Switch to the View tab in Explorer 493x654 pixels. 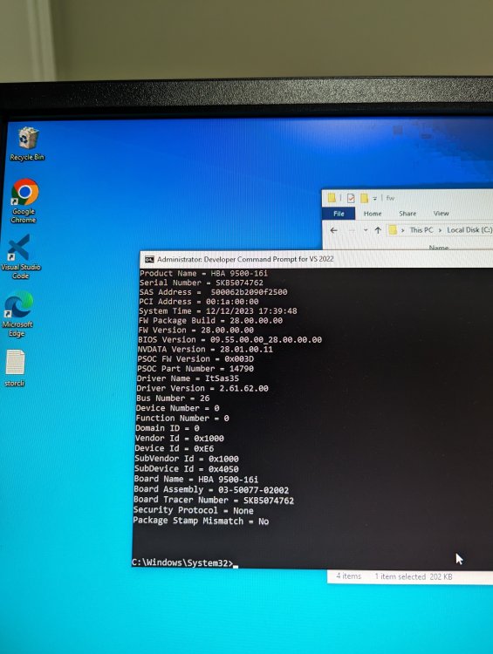point(441,214)
